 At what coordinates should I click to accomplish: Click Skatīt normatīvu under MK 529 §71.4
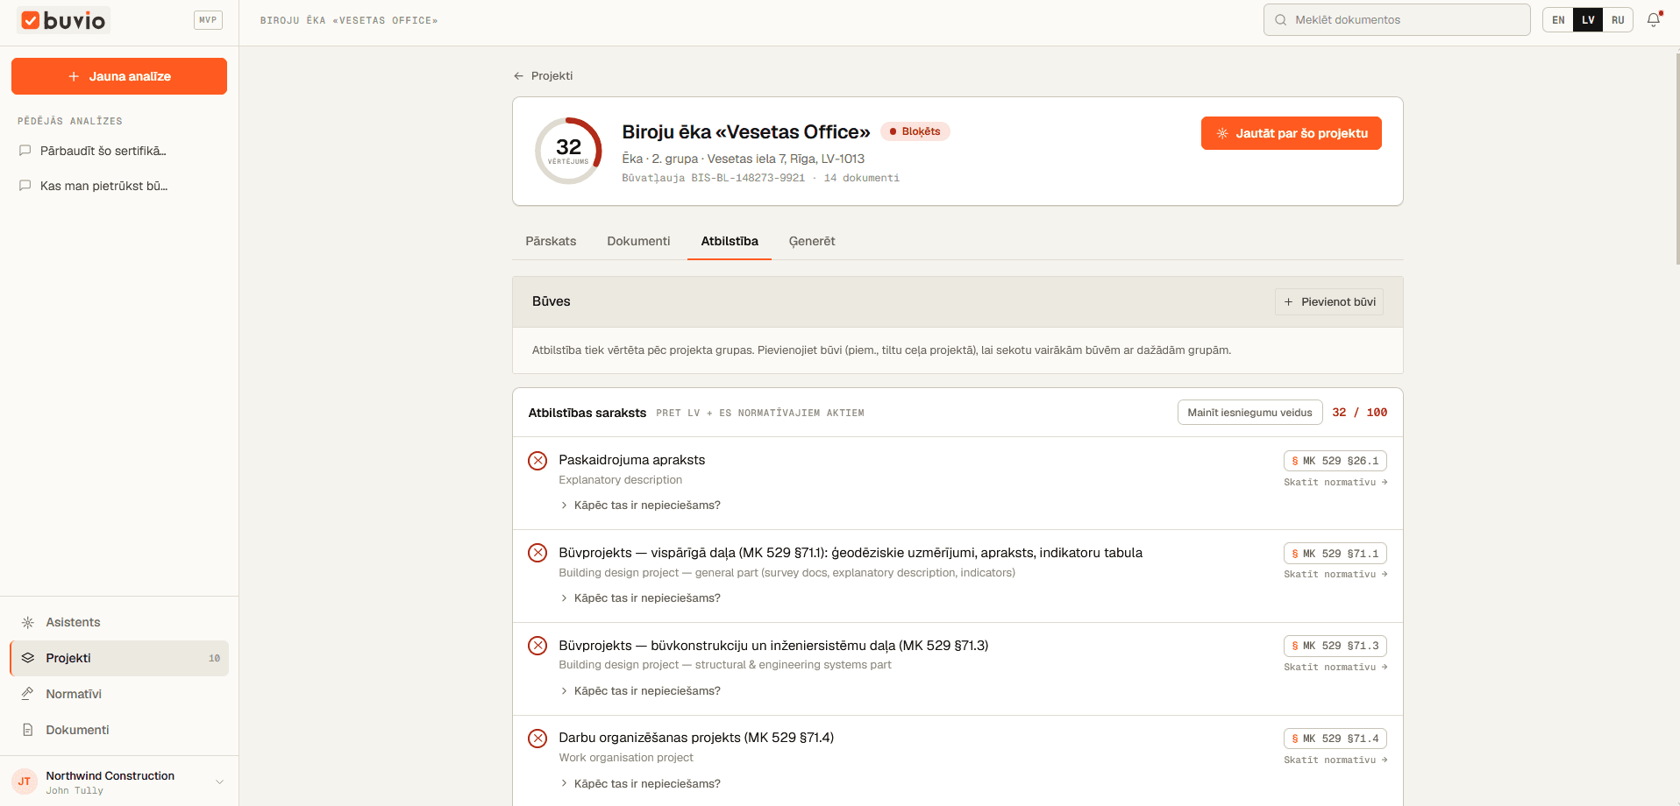tap(1335, 760)
